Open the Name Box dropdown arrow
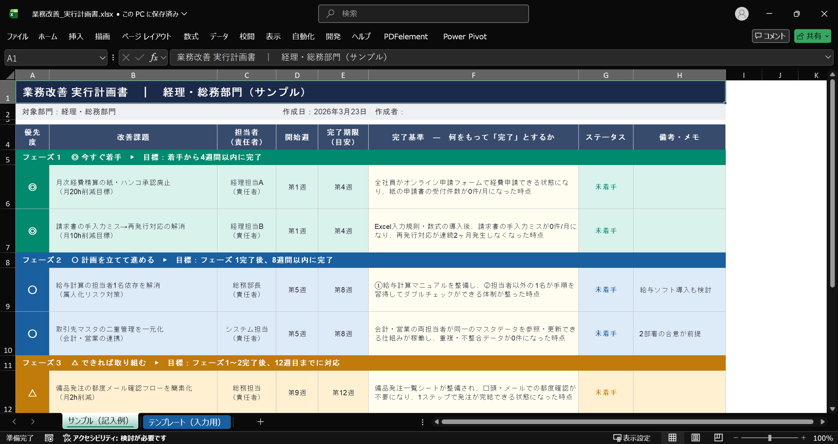The image size is (838, 444). (102, 58)
